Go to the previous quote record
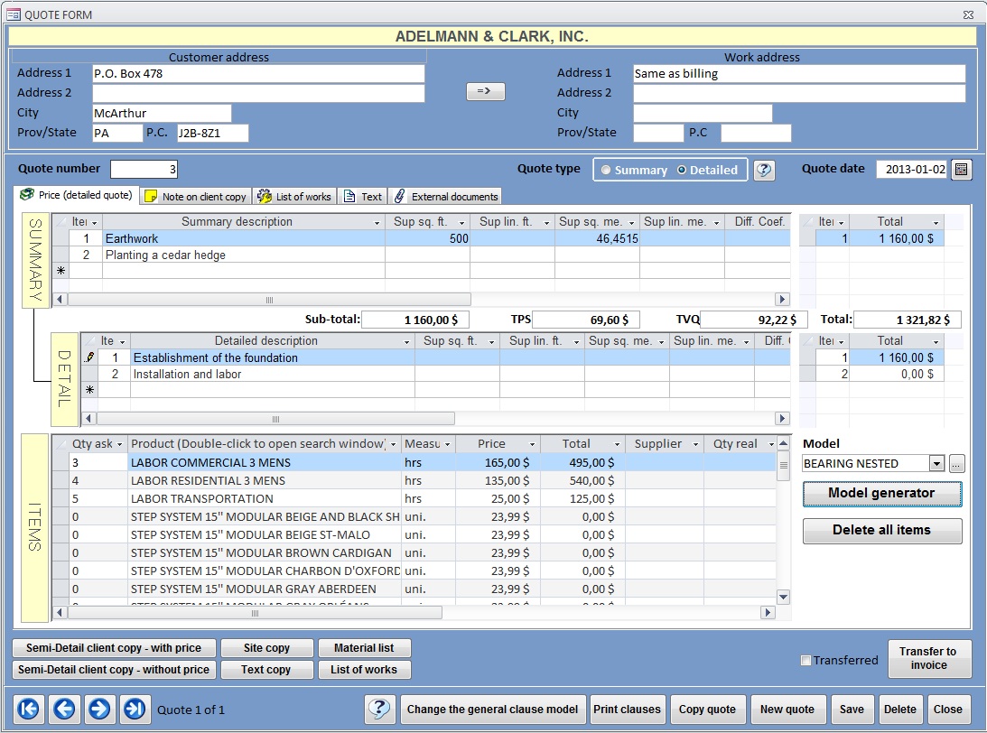Image resolution: width=987 pixels, height=733 pixels. [64, 709]
